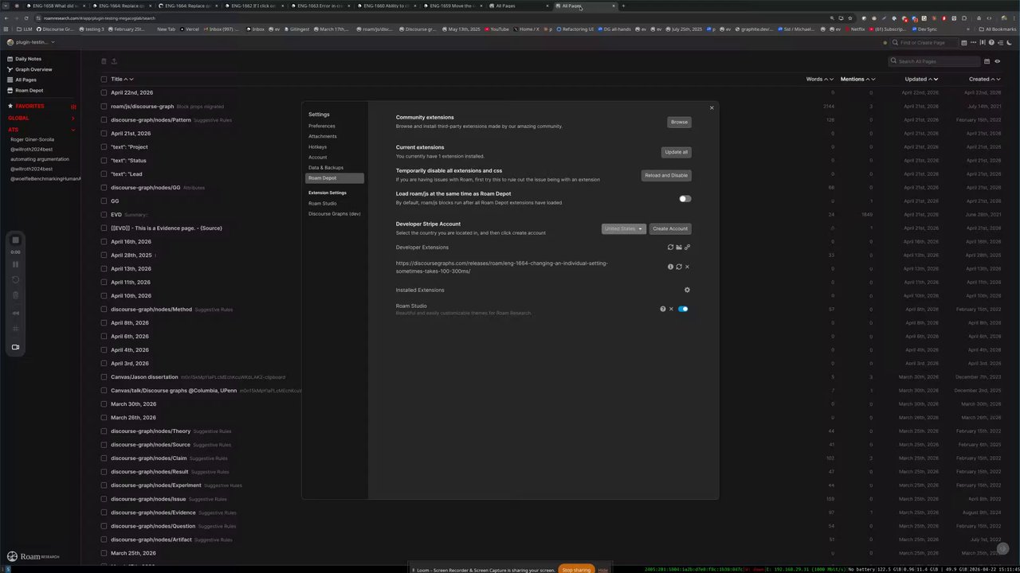Screen dimensions: 1020x573
Task: Open the Attachments settings tab
Action: coord(323,136)
